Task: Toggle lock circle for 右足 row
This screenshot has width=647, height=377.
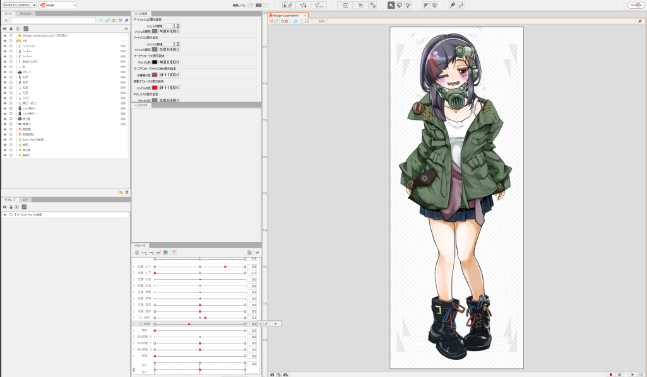Action: click(x=11, y=88)
